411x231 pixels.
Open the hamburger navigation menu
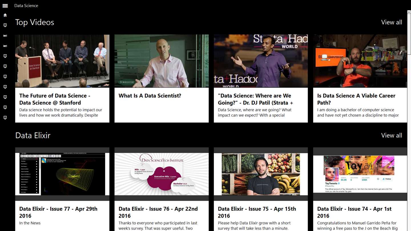(x=5, y=5)
